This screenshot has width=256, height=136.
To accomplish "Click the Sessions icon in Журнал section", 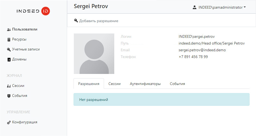I will [9, 86].
